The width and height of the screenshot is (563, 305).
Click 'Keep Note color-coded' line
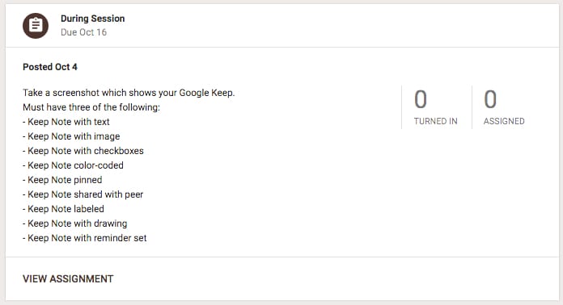point(74,165)
